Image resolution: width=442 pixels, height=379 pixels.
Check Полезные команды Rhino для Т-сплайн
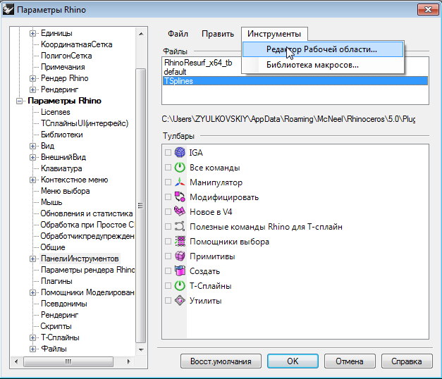[168, 227]
